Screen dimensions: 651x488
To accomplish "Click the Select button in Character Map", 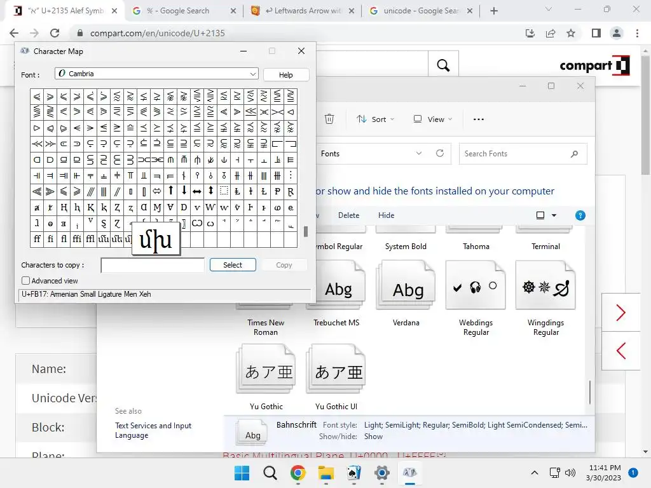I will tap(233, 265).
